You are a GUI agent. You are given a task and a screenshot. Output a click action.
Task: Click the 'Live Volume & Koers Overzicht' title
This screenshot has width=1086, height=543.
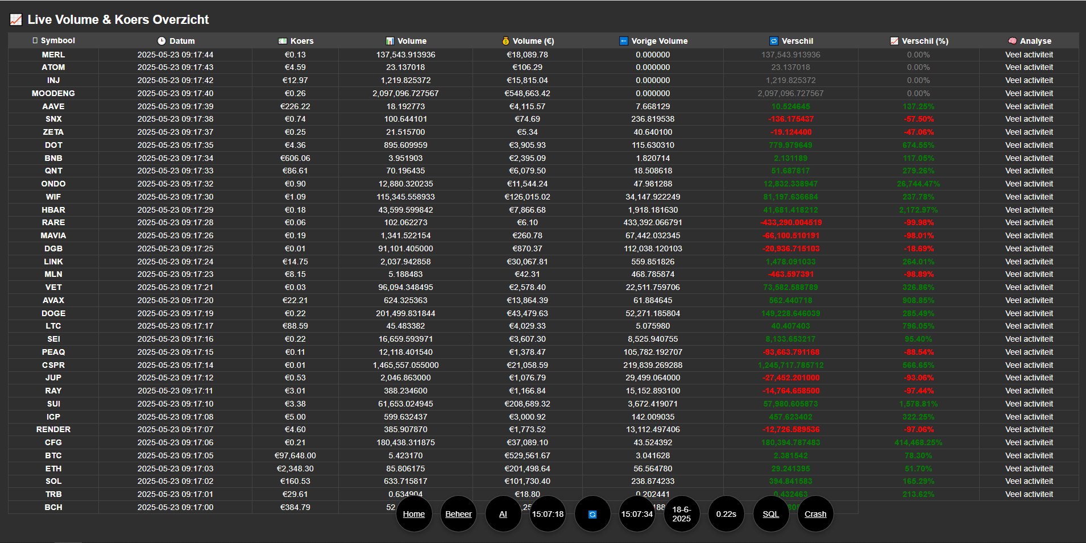click(x=118, y=20)
